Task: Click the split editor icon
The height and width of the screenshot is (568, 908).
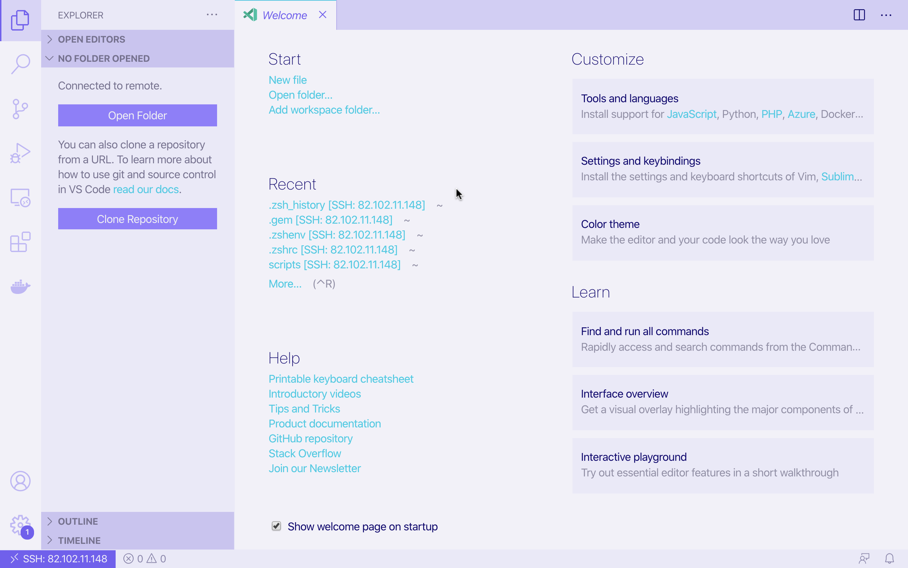Action: click(859, 15)
